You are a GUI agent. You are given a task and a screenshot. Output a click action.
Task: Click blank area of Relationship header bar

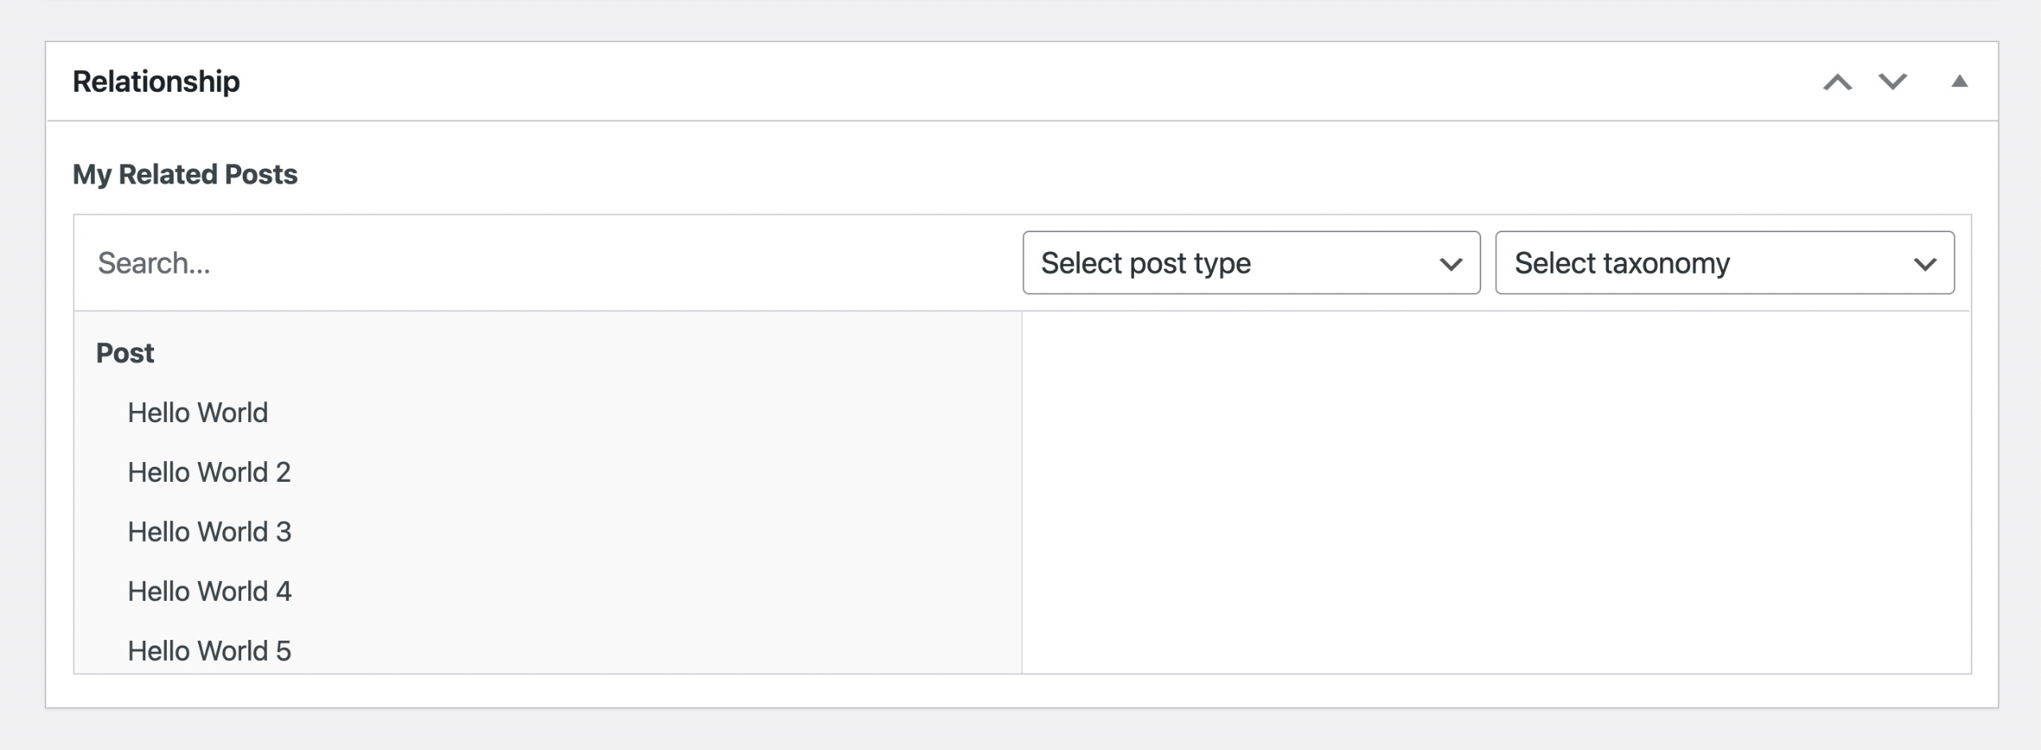point(958,81)
